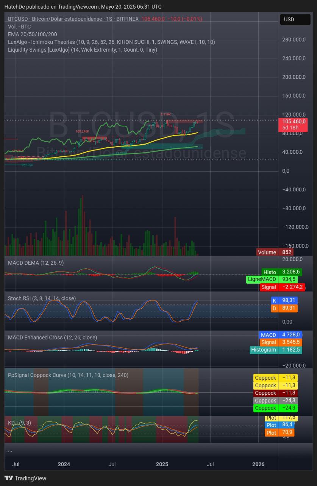Click the red Signal label under MACD DEMA
317x486 pixels.
pos(282,287)
